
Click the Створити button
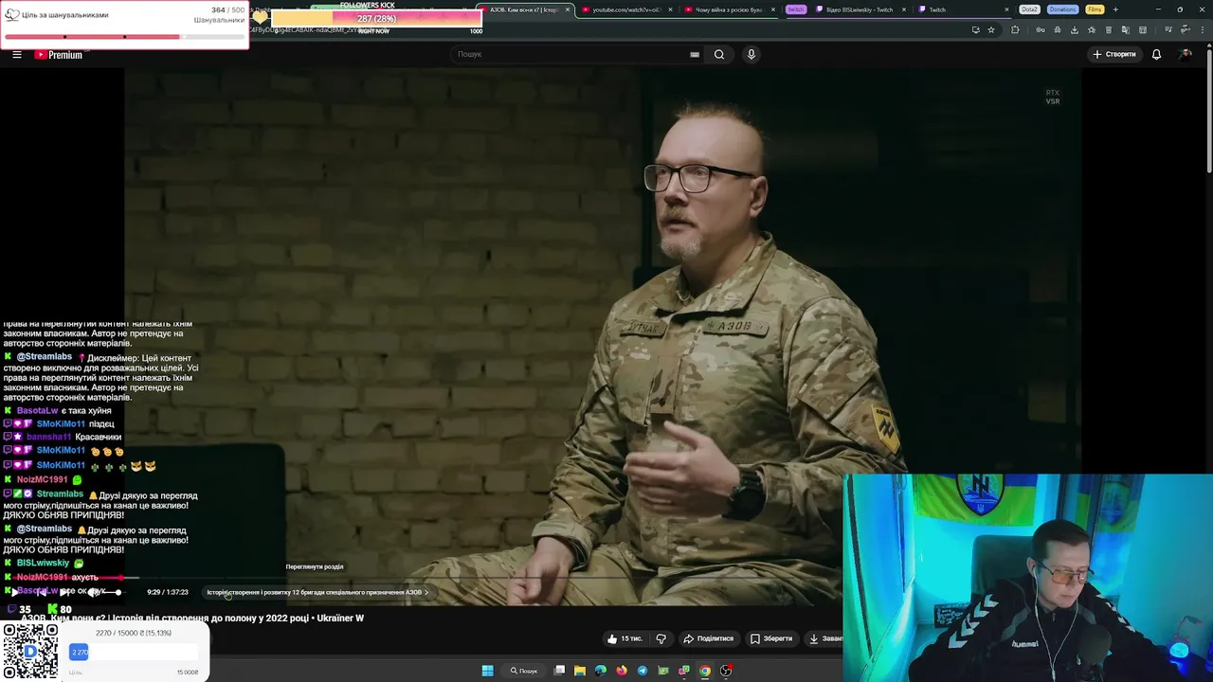coord(1114,54)
